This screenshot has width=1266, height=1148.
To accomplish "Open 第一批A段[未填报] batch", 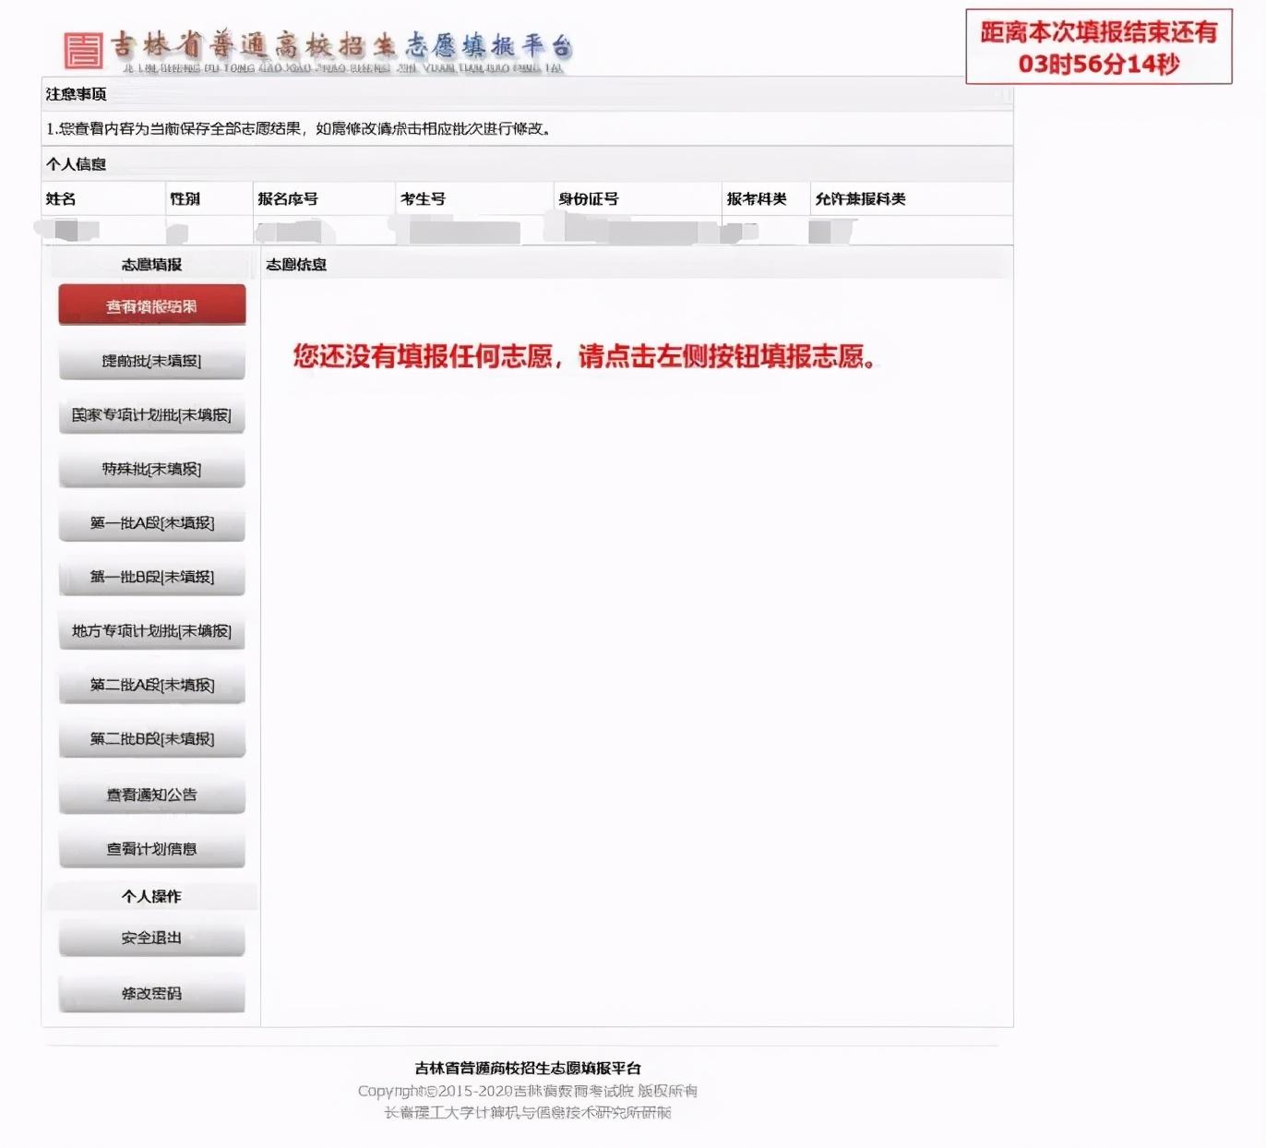I will (152, 522).
